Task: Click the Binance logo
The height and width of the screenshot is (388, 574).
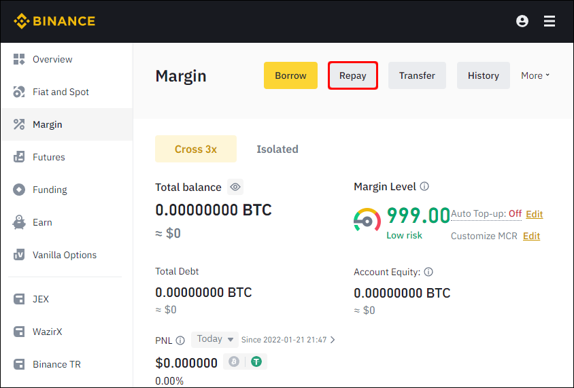Action: pyautogui.click(x=54, y=21)
